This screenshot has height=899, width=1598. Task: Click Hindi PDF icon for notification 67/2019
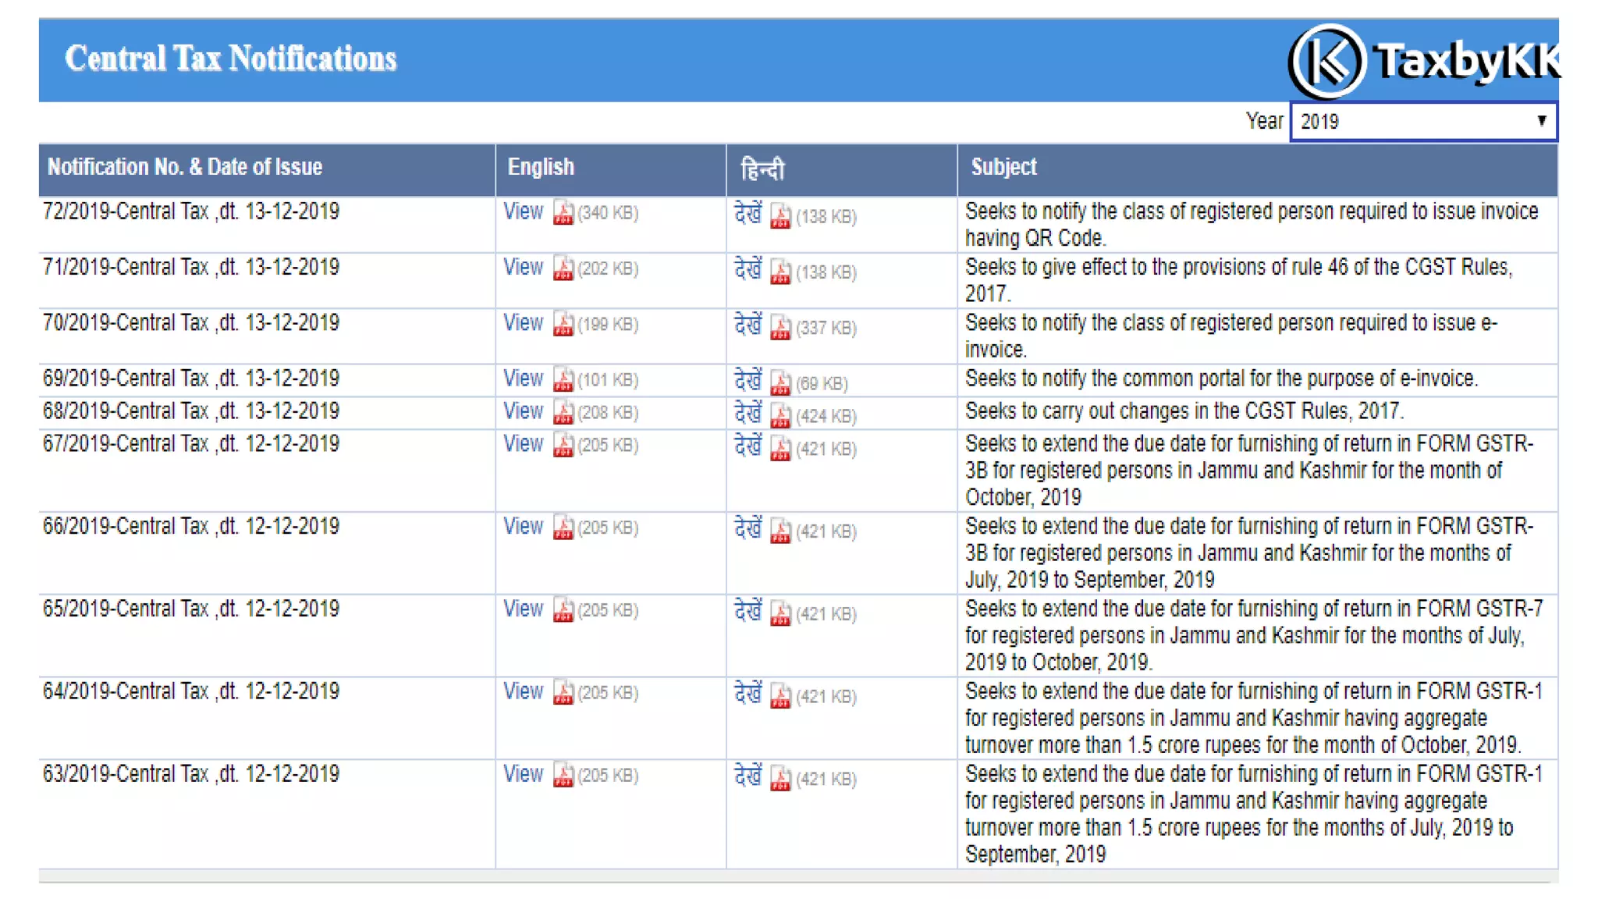780,449
